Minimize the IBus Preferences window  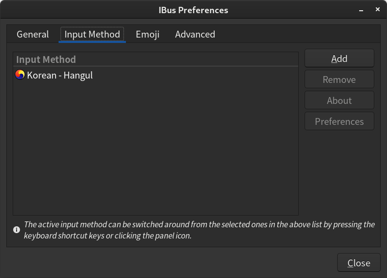tap(360, 10)
